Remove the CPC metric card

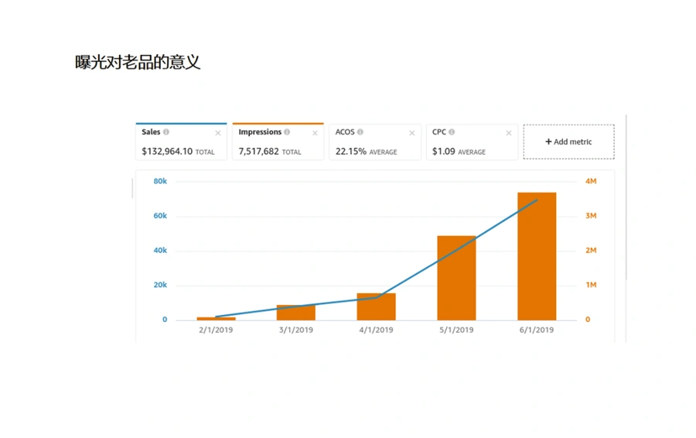click(509, 133)
